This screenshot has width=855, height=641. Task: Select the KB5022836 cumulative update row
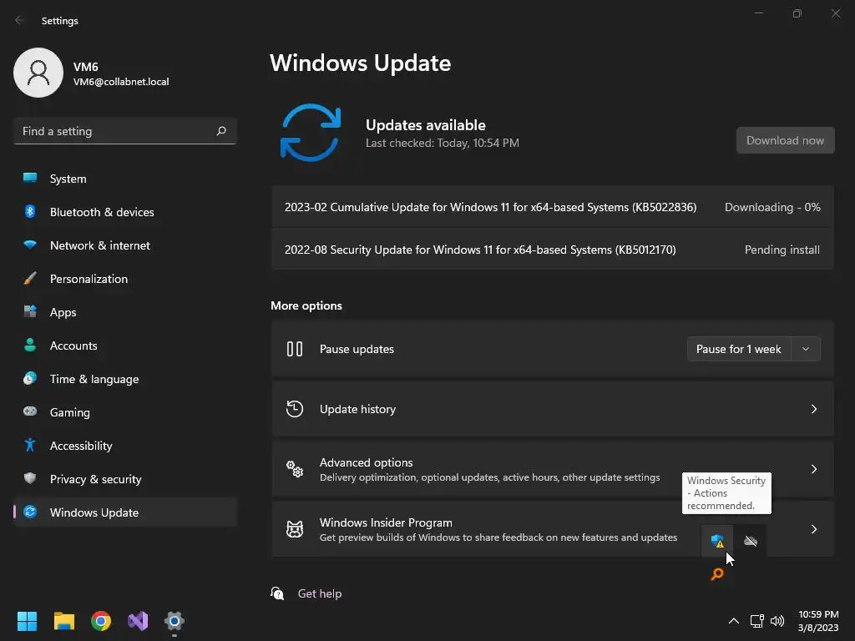pos(553,207)
